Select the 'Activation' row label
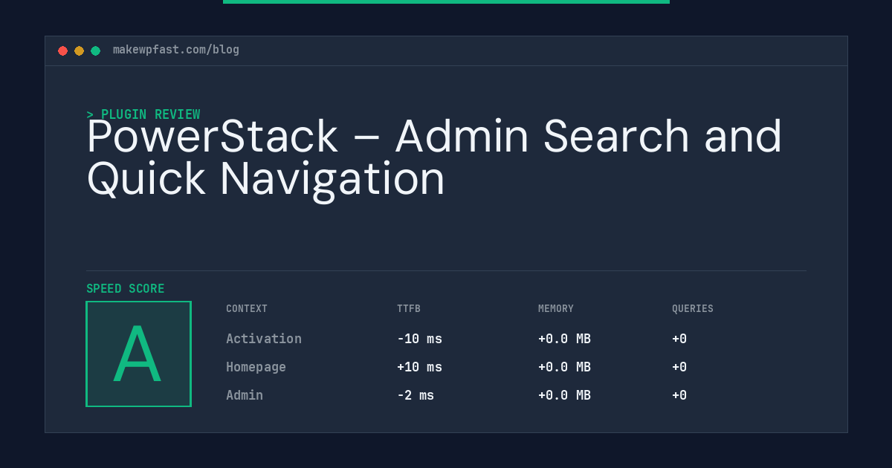The image size is (892, 468). 264,339
